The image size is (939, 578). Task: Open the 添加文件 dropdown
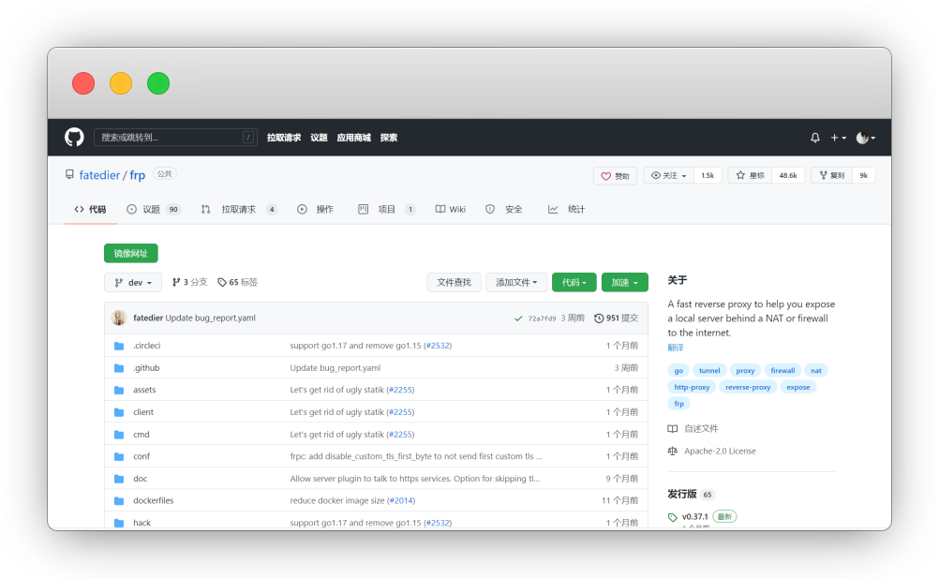(x=515, y=282)
